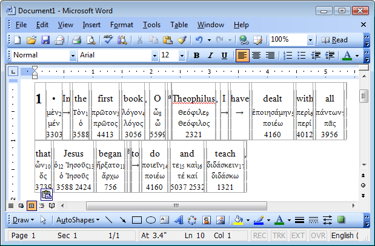This screenshot has height=246, width=375.
Task: Toggle OVR in status bar
Action: [318, 236]
